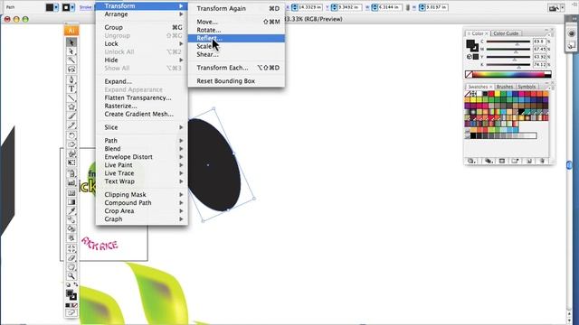Choose Transform Each... menu item
Image resolution: width=579 pixels, height=325 pixels.
tap(236, 68)
